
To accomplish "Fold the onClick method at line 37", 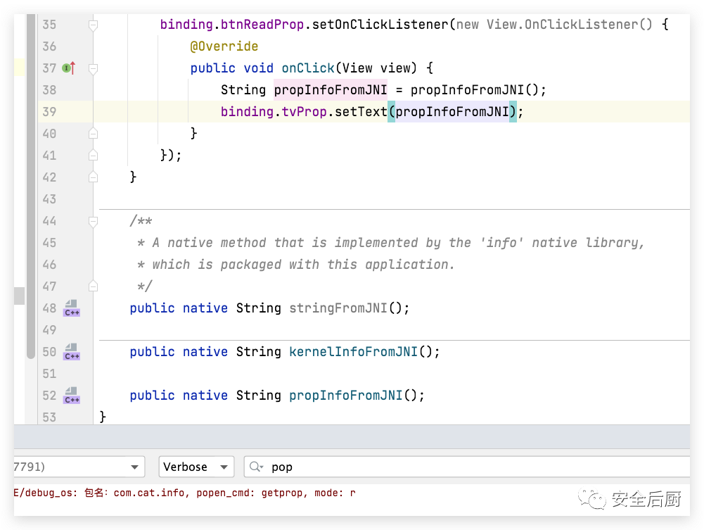I will [x=93, y=68].
